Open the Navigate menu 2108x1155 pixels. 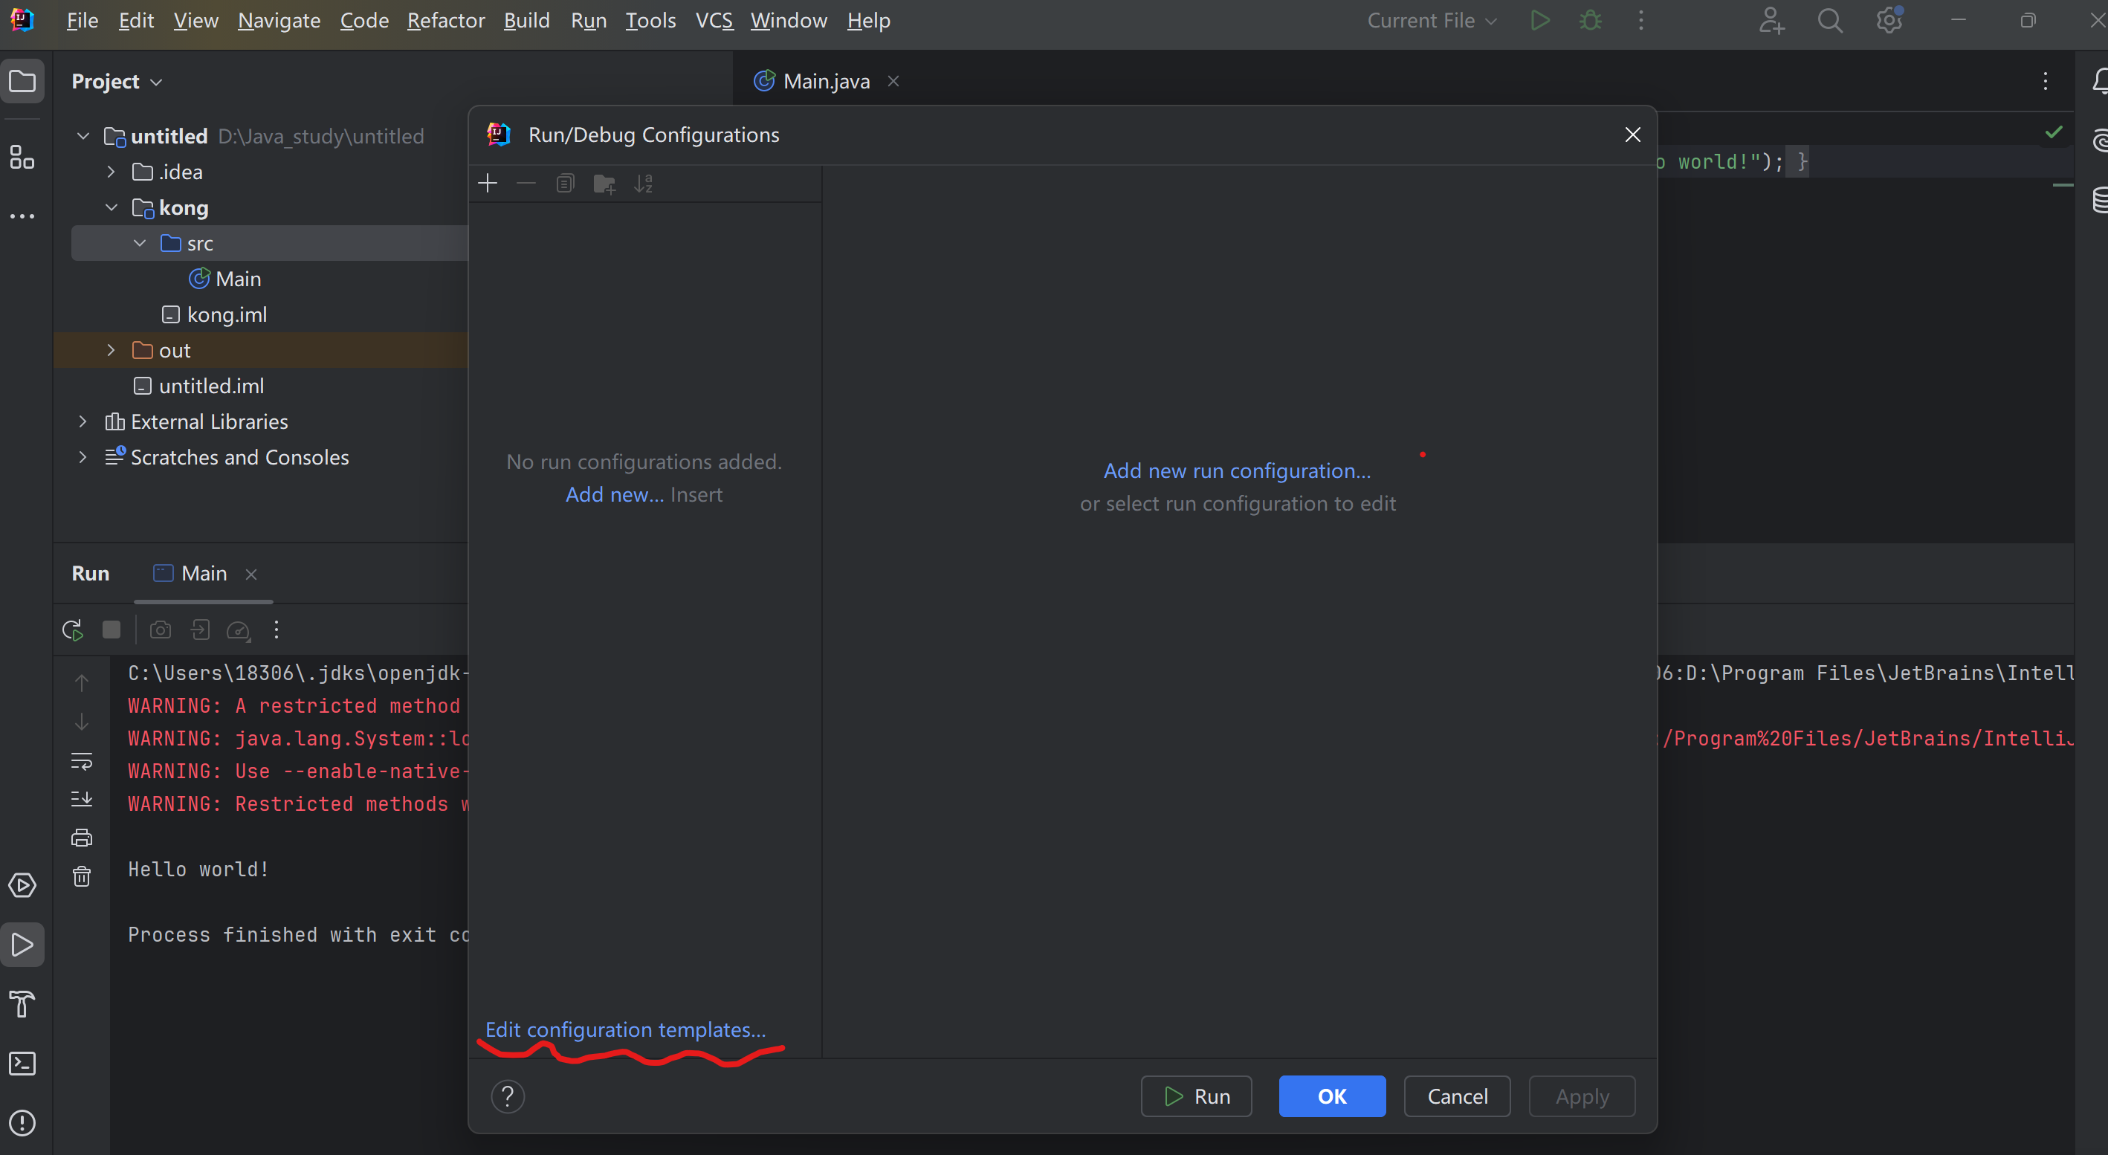[x=279, y=21]
